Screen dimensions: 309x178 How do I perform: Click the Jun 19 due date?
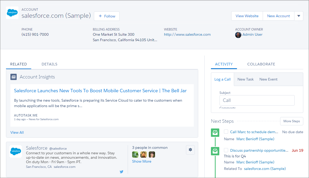297,150
